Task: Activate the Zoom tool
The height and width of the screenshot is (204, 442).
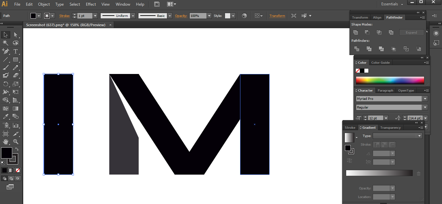Action: 16,142
